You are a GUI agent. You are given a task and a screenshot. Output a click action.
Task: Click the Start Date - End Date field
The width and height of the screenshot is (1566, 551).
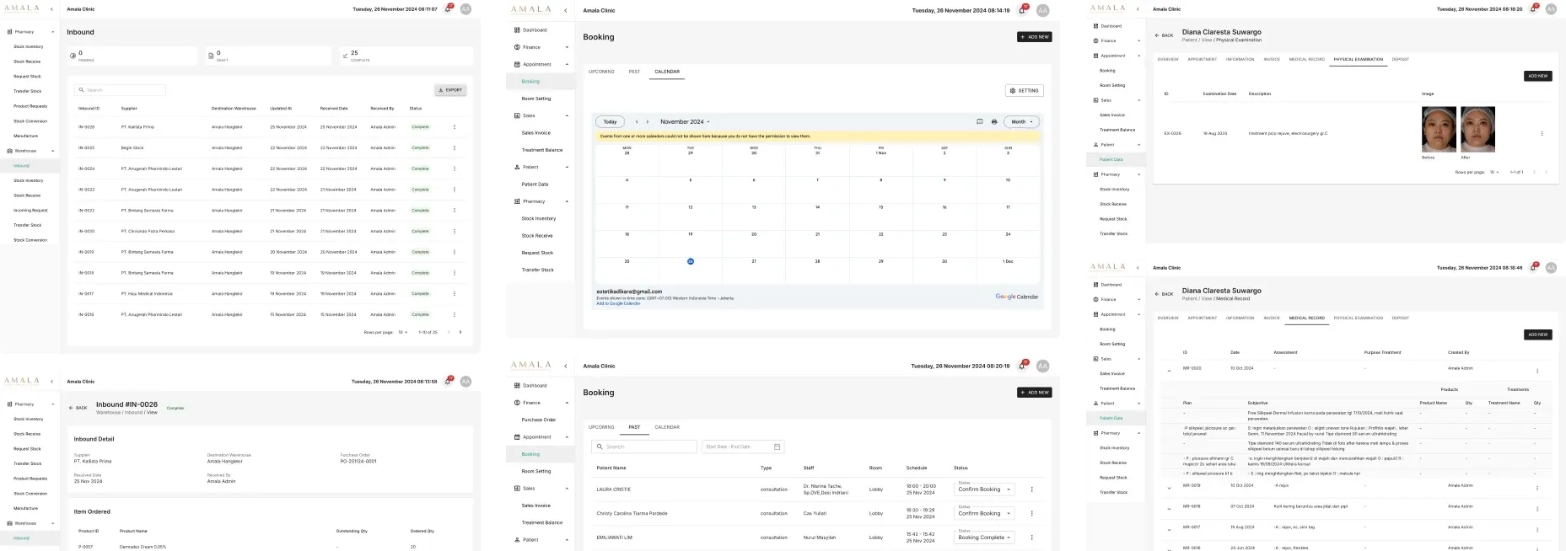pos(743,447)
